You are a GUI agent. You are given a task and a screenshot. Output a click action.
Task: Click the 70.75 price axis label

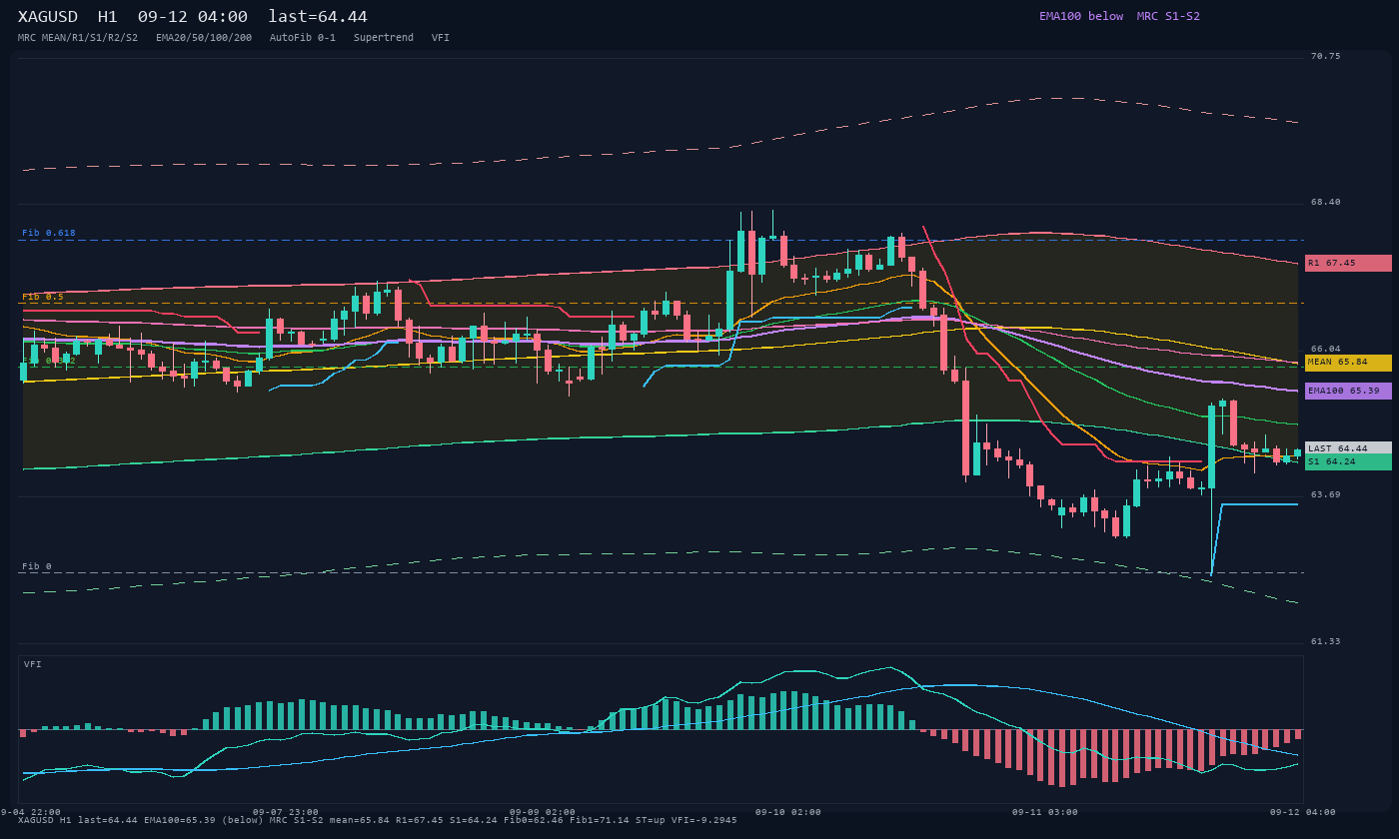click(x=1326, y=56)
